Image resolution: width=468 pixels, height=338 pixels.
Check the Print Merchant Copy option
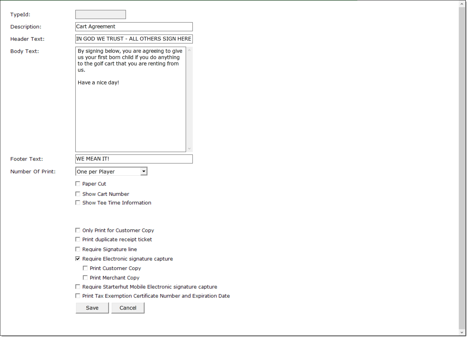pos(85,277)
